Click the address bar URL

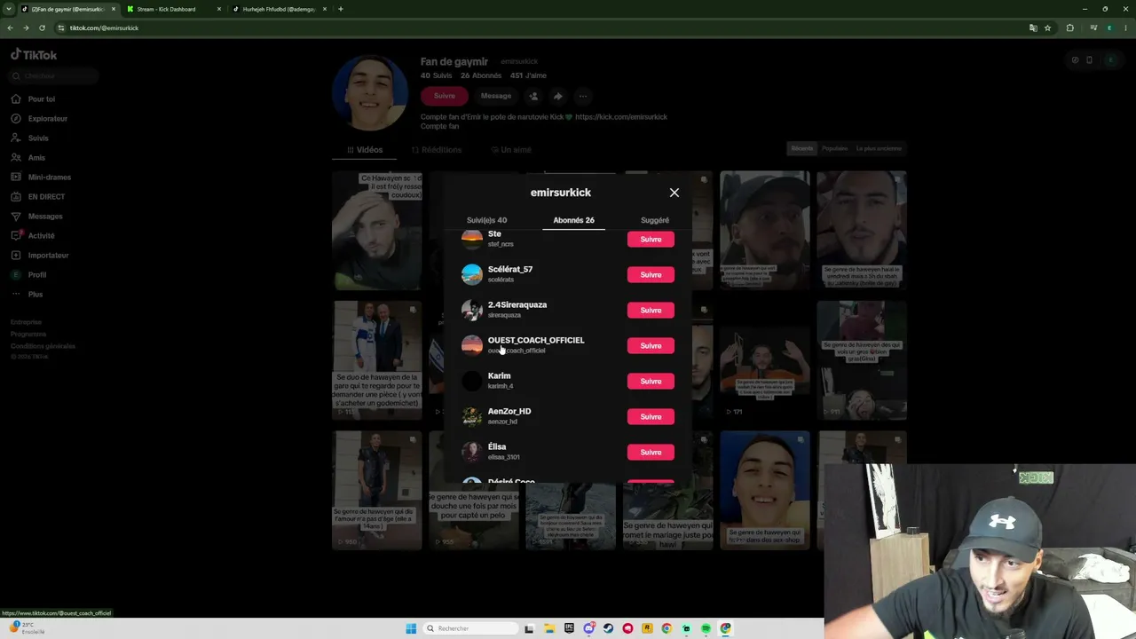coord(104,28)
